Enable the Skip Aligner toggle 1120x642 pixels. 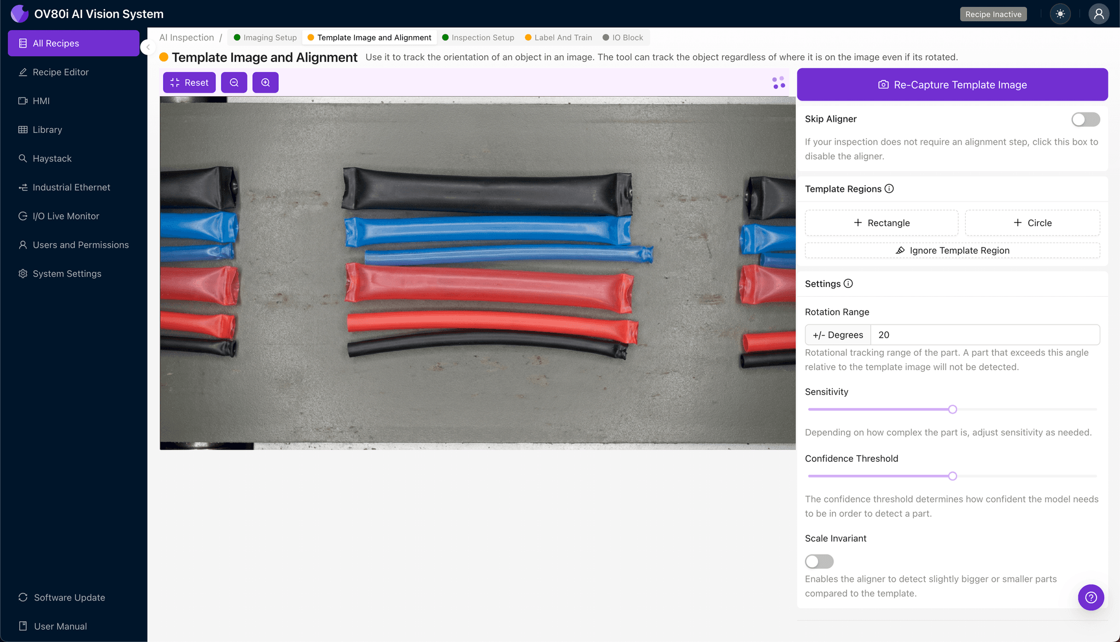[1086, 119]
